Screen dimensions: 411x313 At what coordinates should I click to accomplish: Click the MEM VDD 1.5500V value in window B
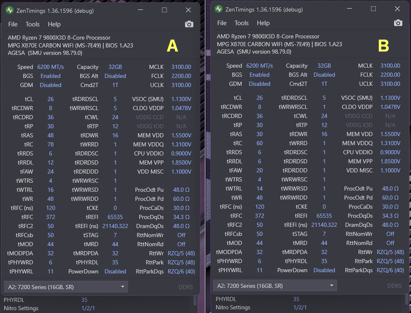[x=390, y=134]
